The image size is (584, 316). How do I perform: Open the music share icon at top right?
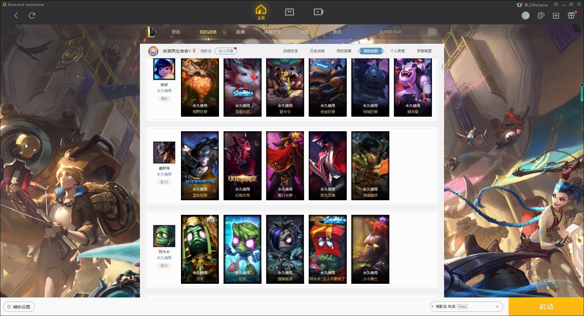(541, 15)
